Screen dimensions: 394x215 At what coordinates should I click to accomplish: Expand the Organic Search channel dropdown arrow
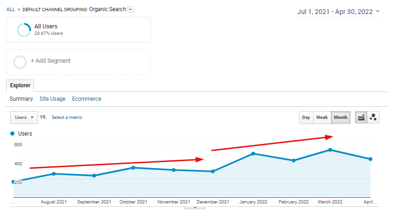pos(130,10)
